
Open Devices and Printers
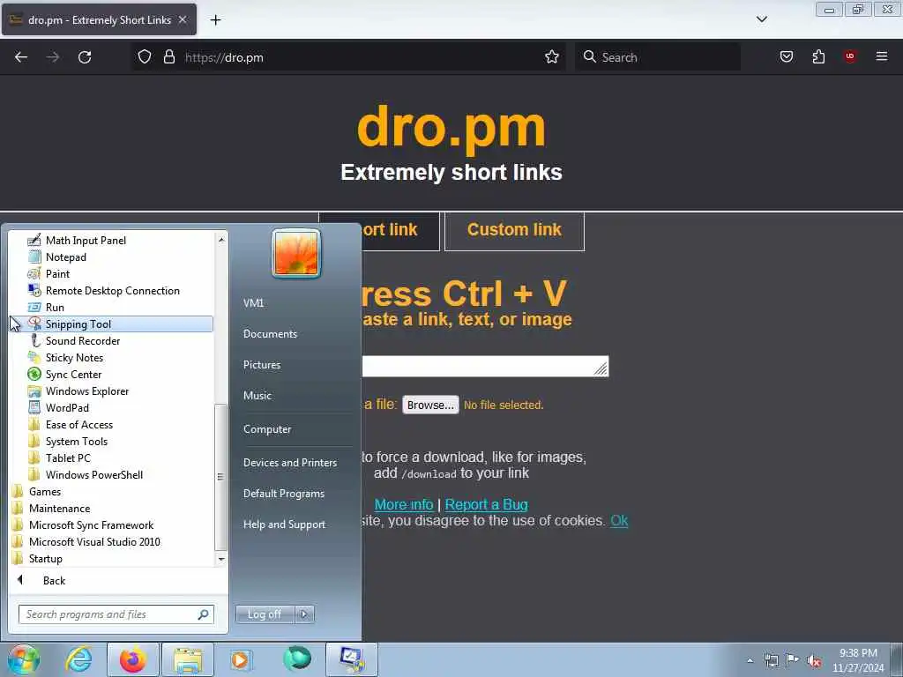click(x=290, y=462)
